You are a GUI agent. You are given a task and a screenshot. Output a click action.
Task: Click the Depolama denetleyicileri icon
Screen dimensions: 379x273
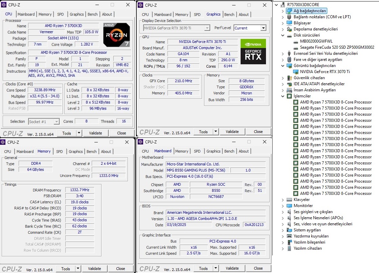289,29
